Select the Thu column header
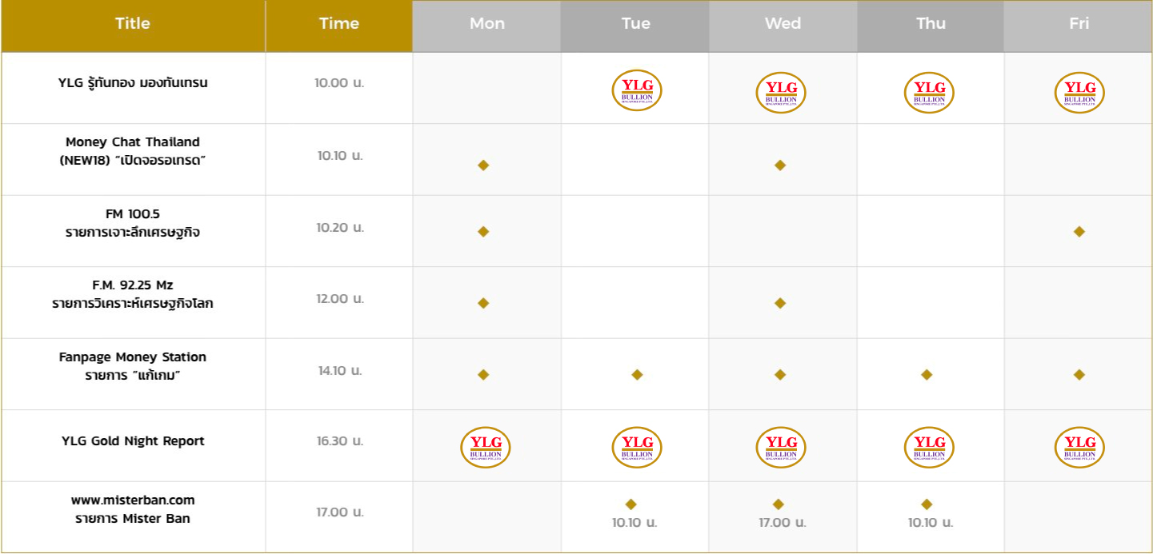1153x554 pixels. tap(931, 24)
